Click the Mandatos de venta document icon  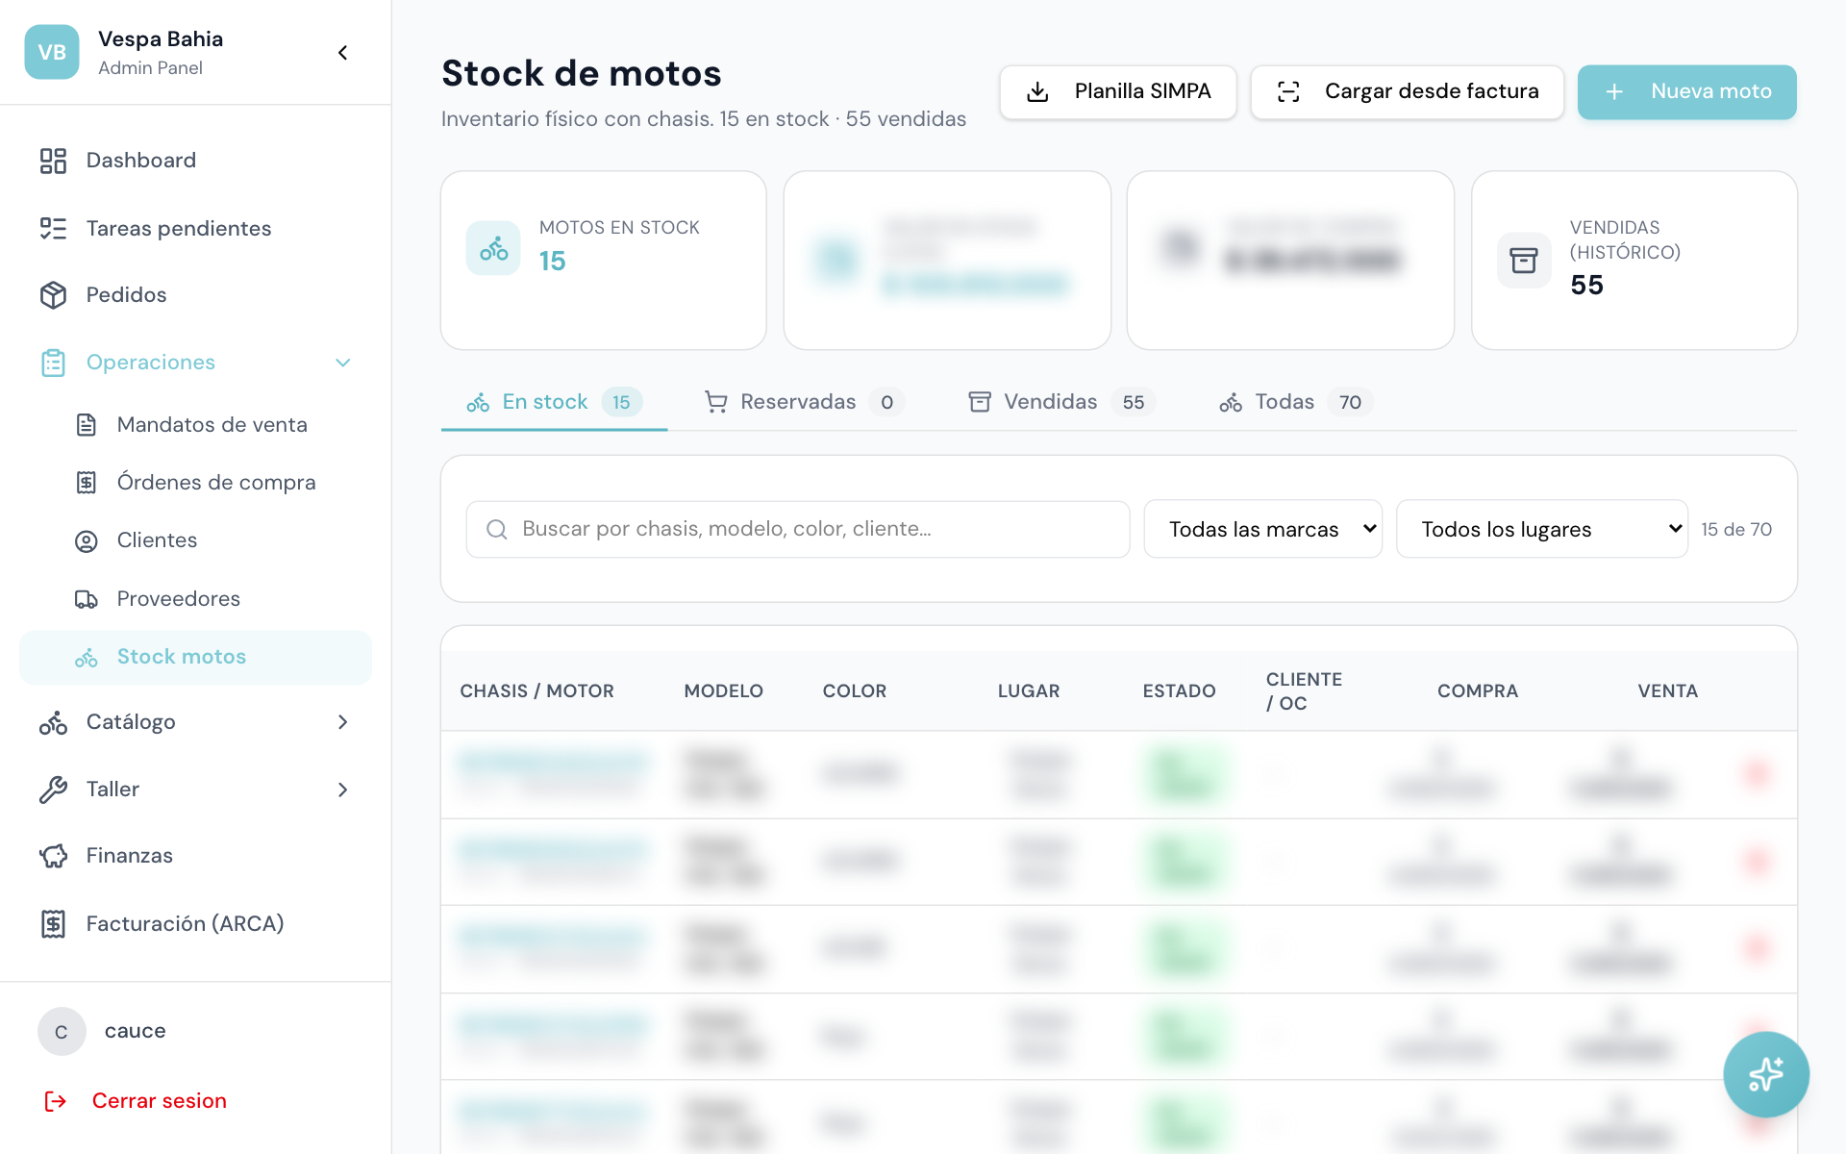87,425
